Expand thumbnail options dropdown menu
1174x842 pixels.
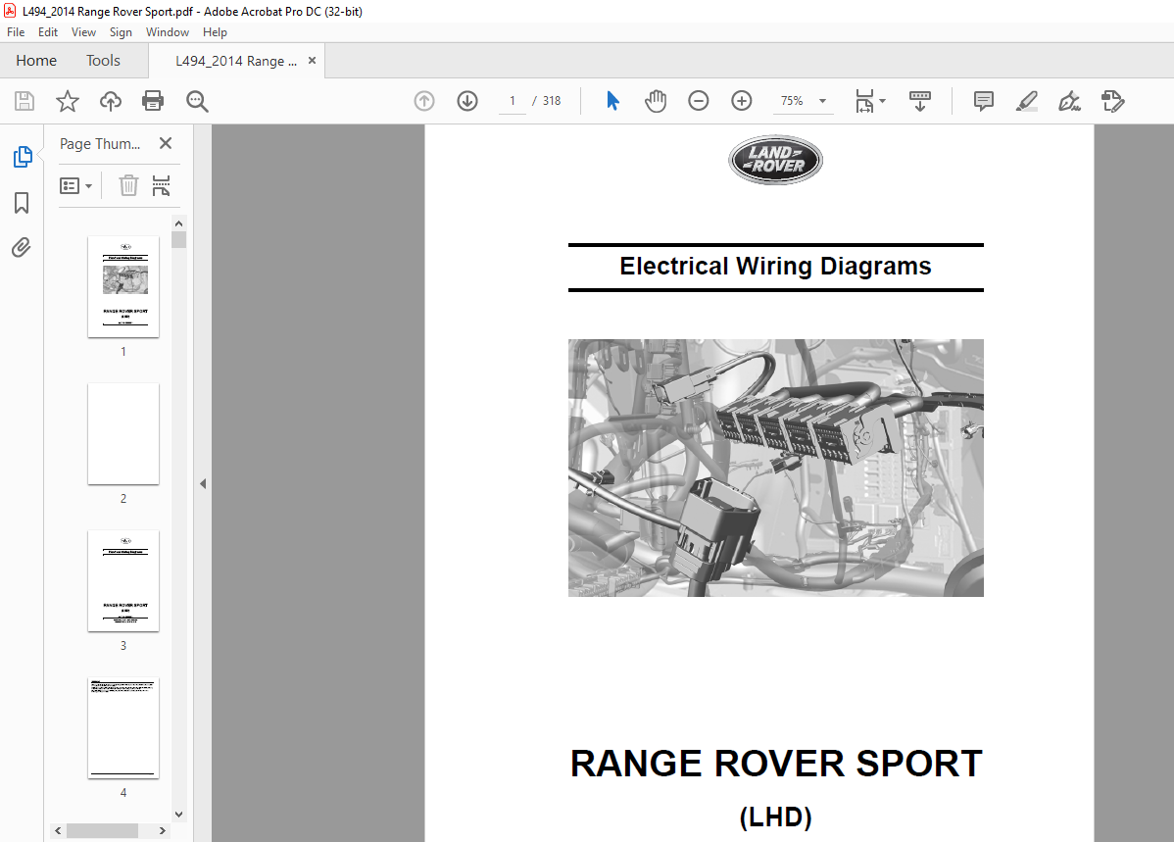pyautogui.click(x=76, y=185)
